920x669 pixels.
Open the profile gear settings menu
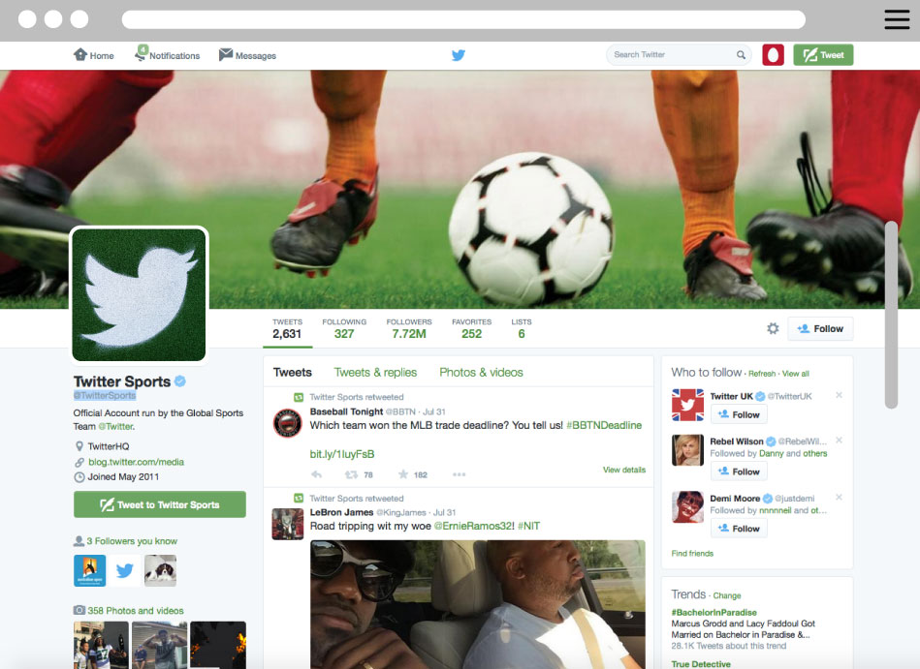[773, 329]
